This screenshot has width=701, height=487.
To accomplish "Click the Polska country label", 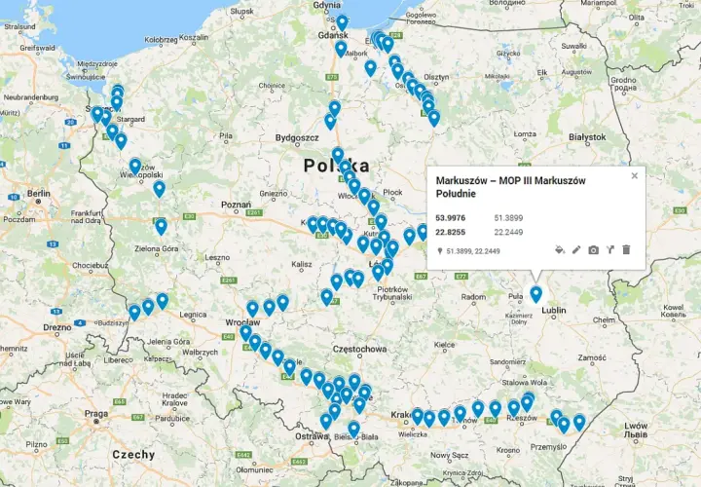I will pyautogui.click(x=337, y=166).
